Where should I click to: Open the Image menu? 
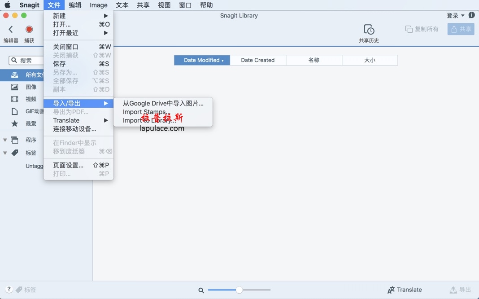[x=98, y=5]
